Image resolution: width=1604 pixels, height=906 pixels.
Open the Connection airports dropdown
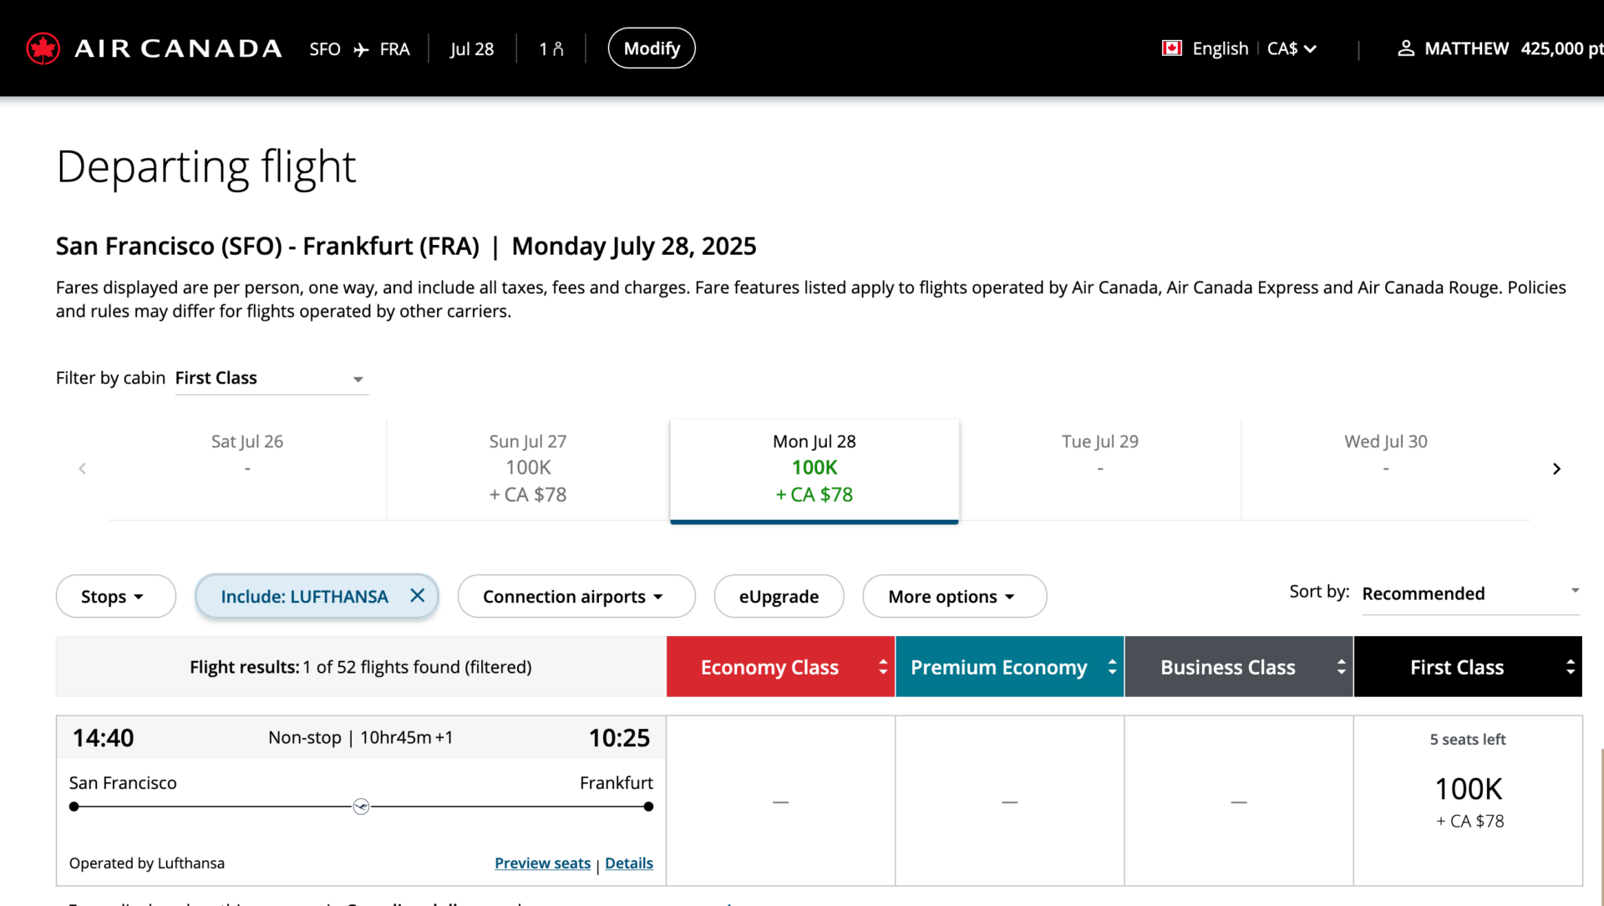(576, 597)
